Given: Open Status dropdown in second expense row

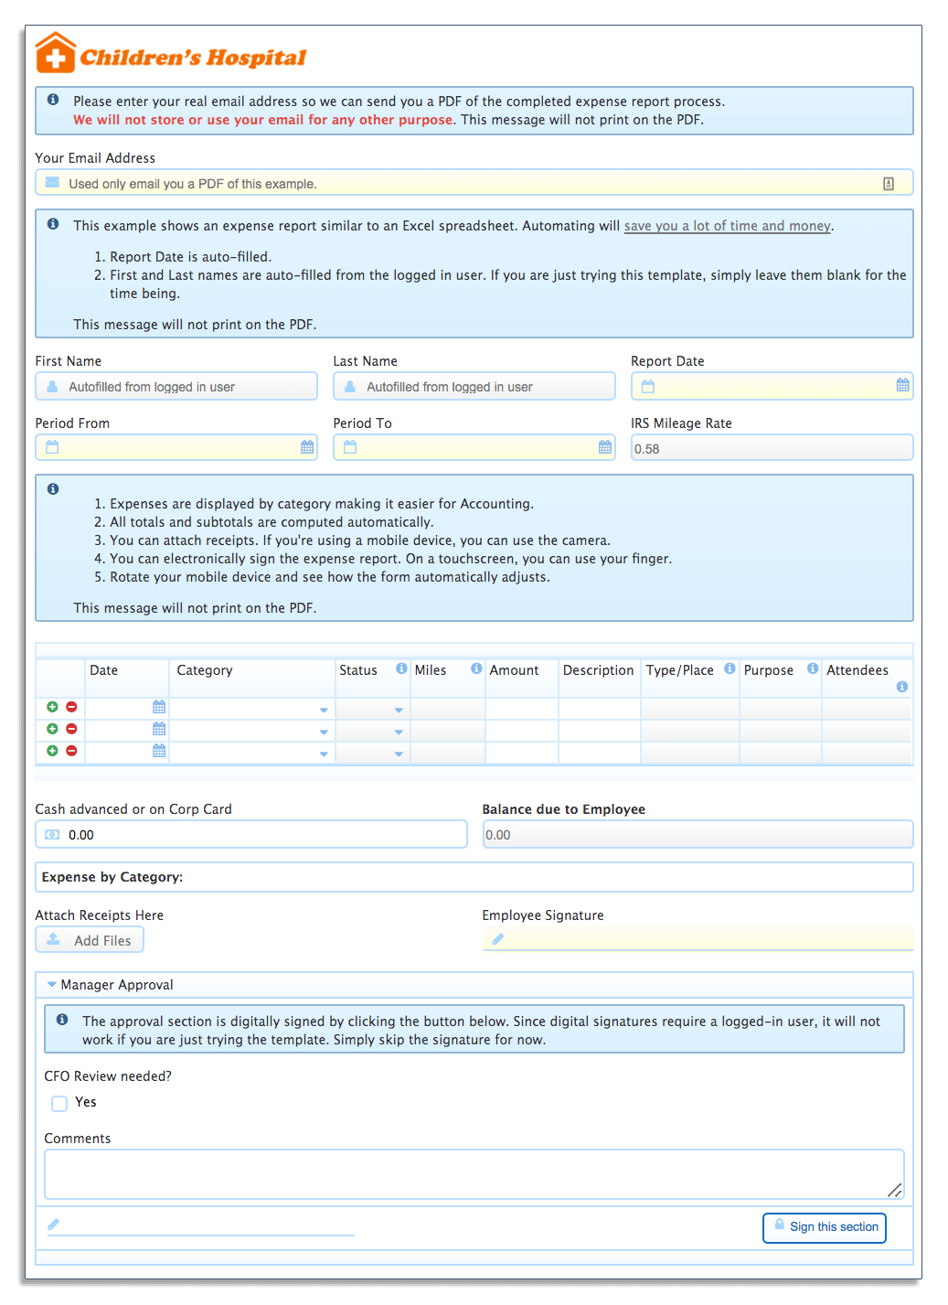Looking at the screenshot, I should 399,733.
